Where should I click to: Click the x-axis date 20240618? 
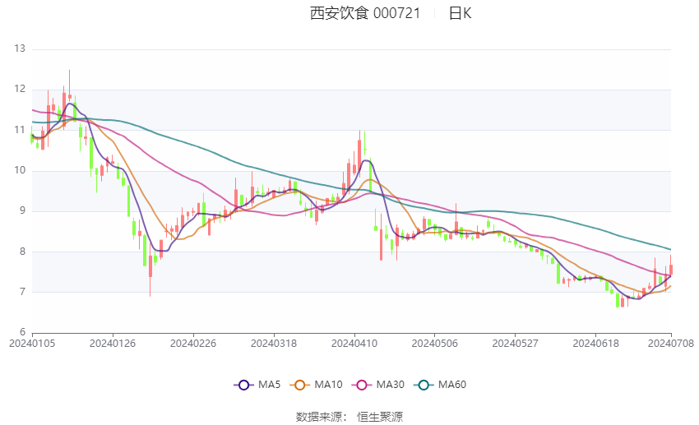(595, 344)
